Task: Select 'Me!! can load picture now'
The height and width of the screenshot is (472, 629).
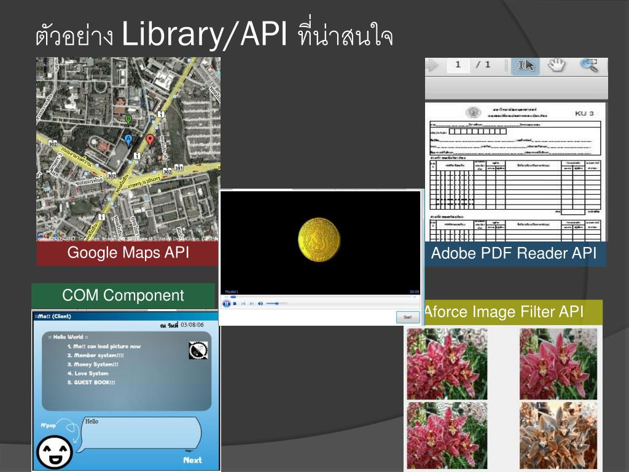Action: click(104, 347)
